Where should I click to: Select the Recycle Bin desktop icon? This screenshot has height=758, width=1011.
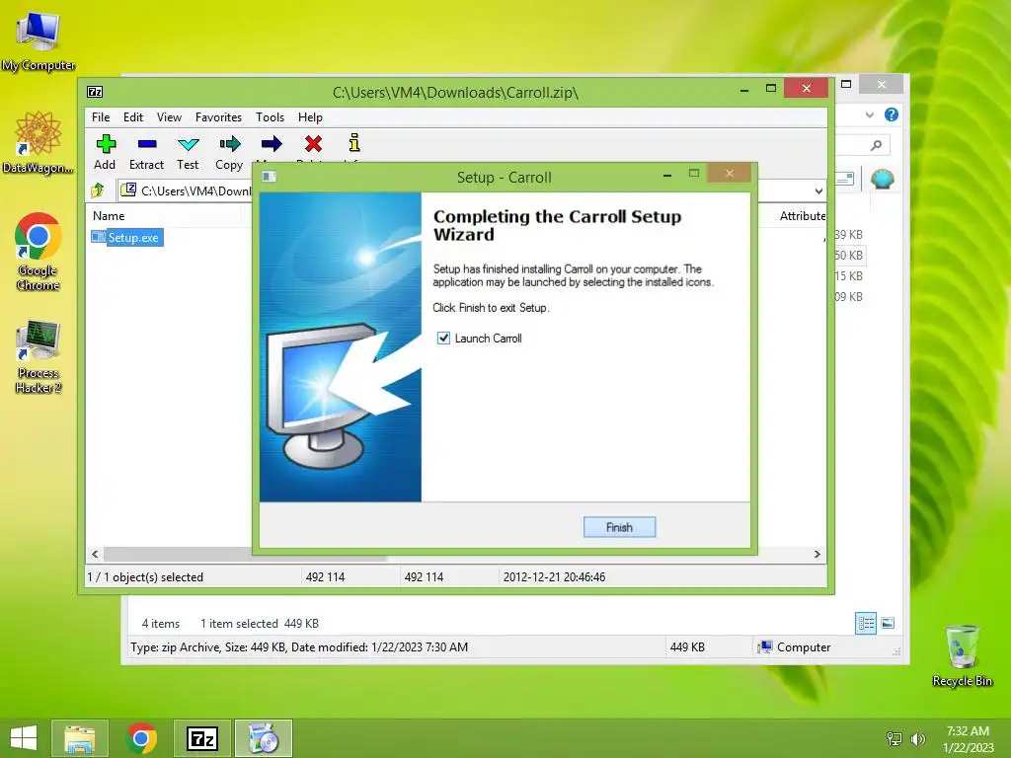[x=962, y=656]
